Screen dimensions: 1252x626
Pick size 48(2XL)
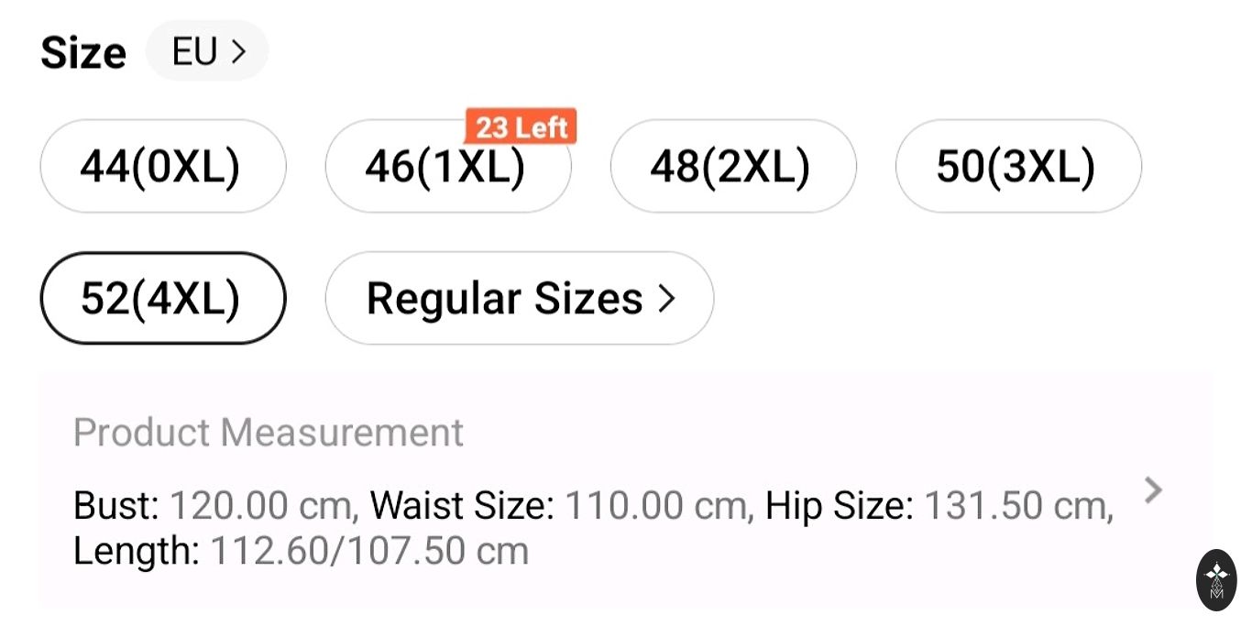[732, 167]
